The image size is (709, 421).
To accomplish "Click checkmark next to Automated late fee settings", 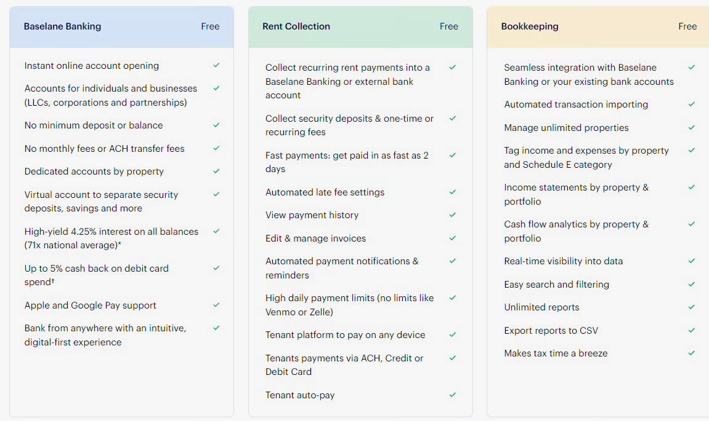I will tap(453, 192).
